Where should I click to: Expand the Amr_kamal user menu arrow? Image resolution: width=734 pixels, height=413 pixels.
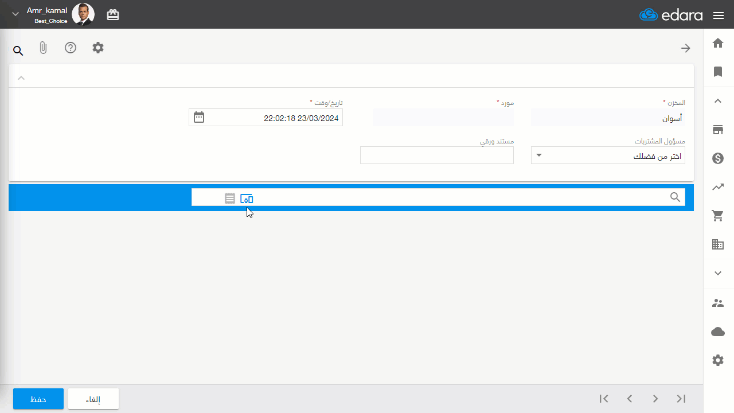pyautogui.click(x=15, y=14)
